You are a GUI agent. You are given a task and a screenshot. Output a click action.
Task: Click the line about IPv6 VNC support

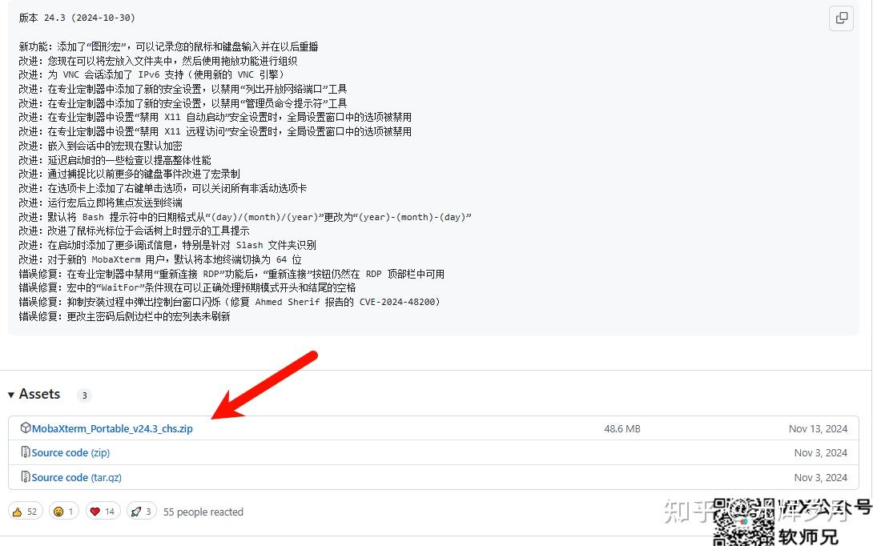(151, 74)
